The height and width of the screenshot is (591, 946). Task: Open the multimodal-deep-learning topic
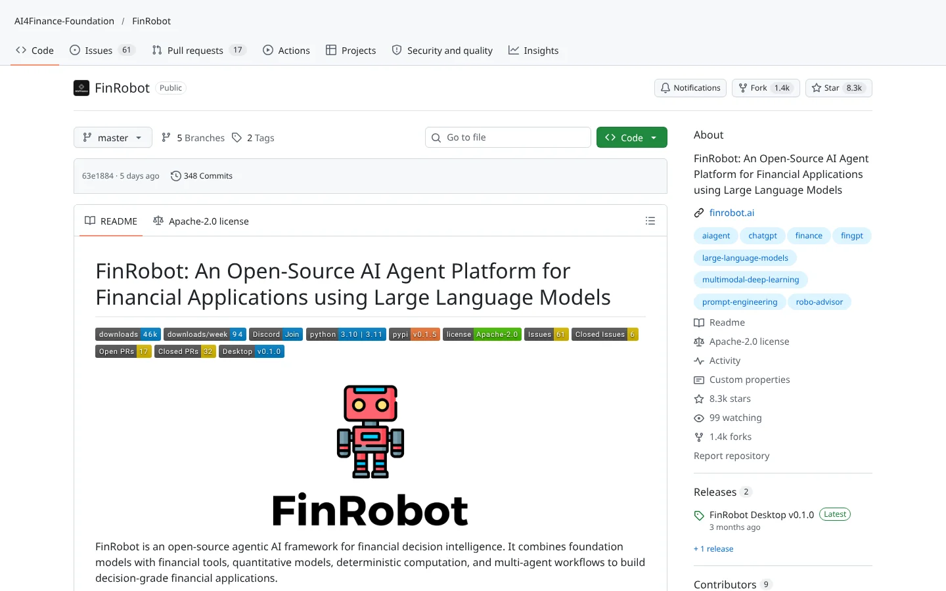[751, 280]
